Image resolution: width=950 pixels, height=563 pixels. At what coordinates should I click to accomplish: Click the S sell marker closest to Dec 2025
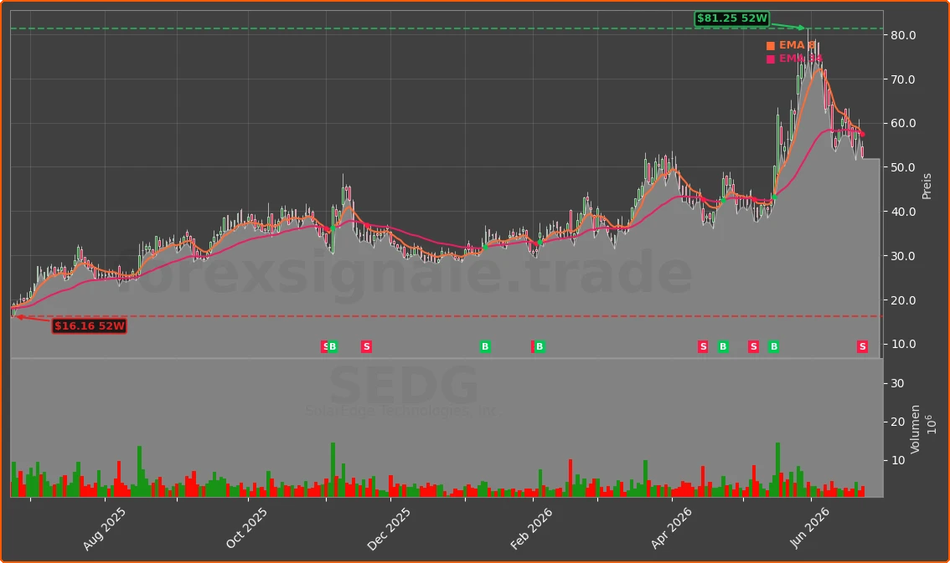tap(366, 346)
